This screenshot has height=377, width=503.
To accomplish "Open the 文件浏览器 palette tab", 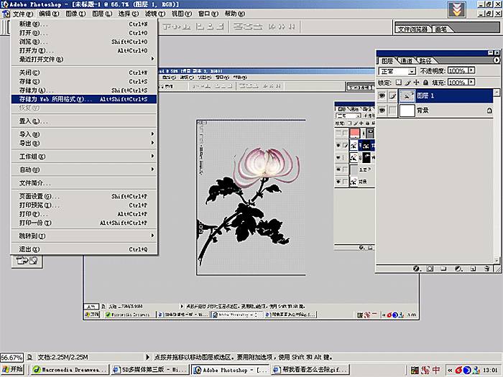I will (413, 29).
